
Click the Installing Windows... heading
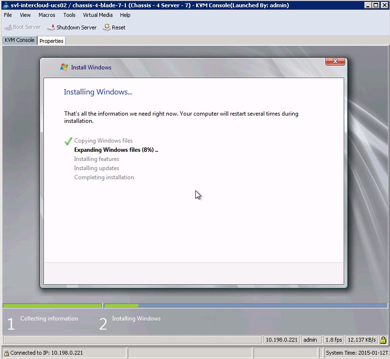point(98,92)
